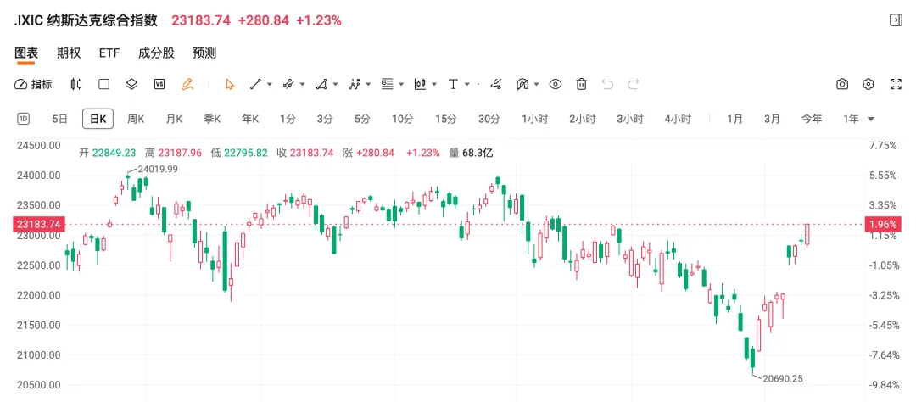Toggle drawings visibility eye icon
Image resolution: width=916 pixels, height=402 pixels.
click(556, 84)
